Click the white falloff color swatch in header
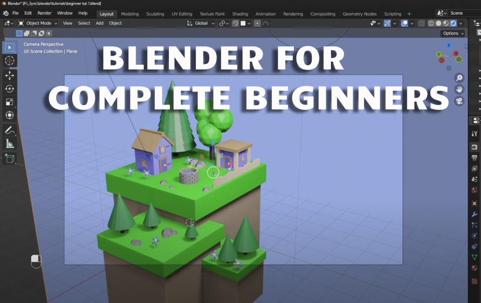This screenshot has height=303, width=481. [244, 23]
